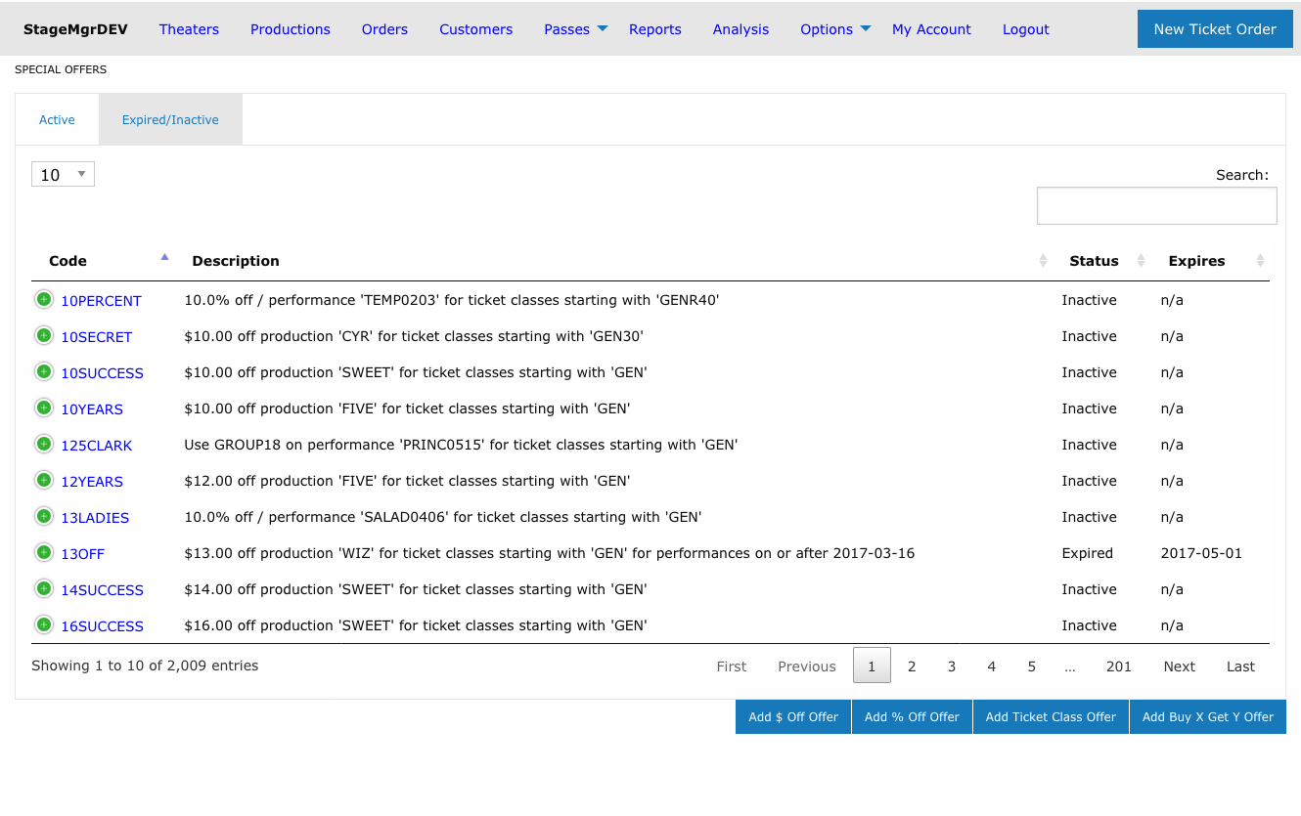Open offer code 14SUCCESS link

[102, 590]
